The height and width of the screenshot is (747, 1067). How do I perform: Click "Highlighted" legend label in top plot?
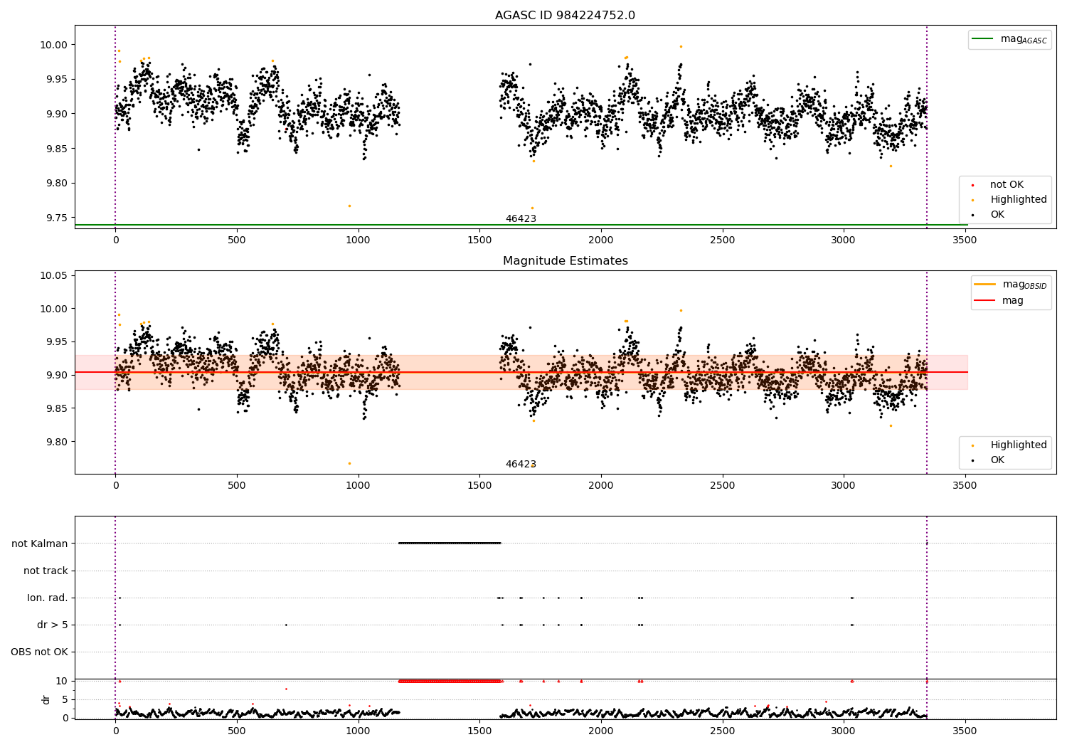click(x=1019, y=199)
